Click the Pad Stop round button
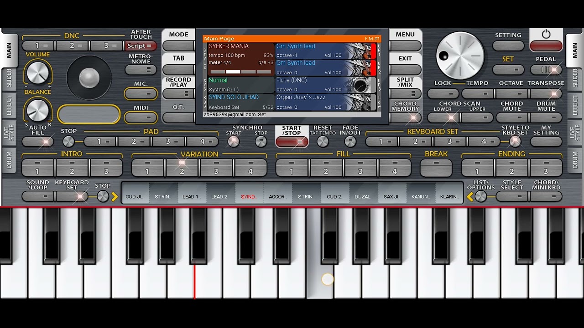The height and width of the screenshot is (328, 584). coord(68,141)
